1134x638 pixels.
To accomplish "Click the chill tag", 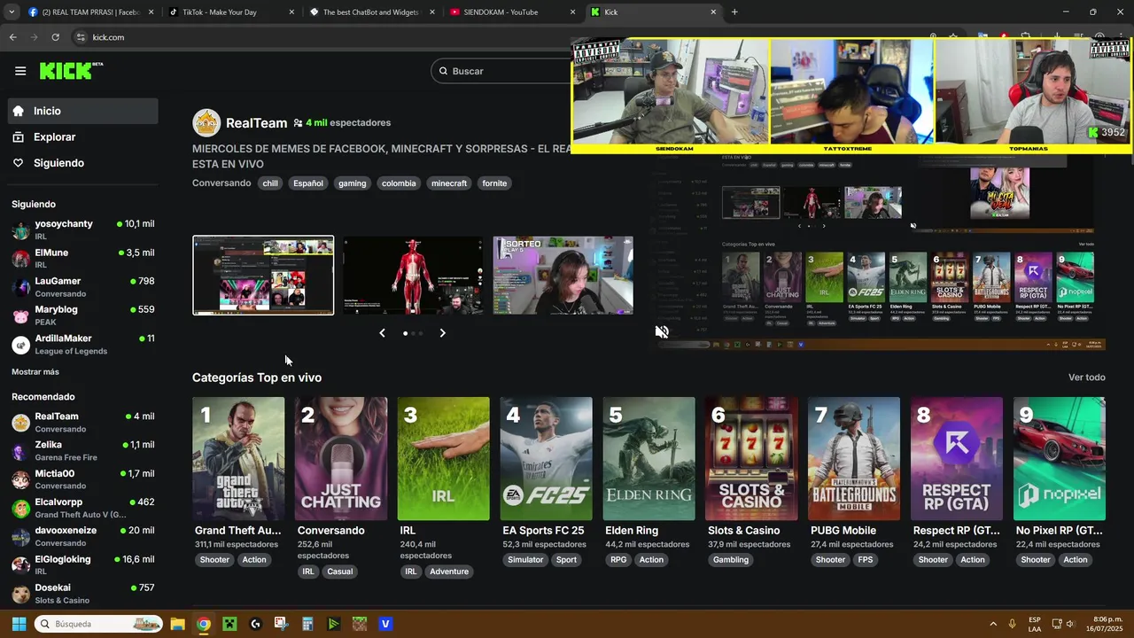I will [x=270, y=183].
